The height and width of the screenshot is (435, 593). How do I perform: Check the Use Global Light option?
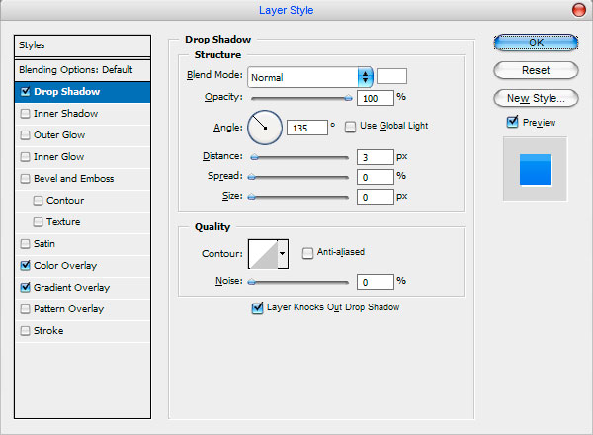pos(350,127)
